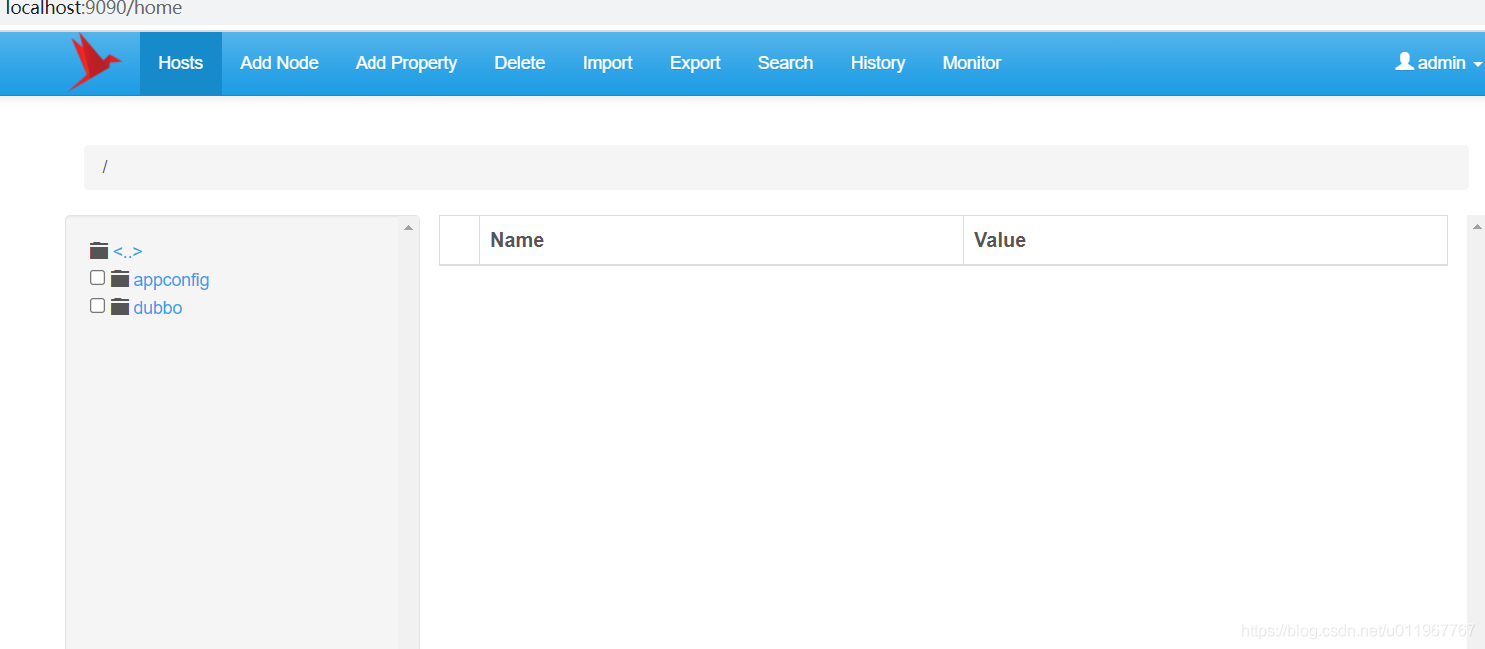1485x649 pixels.
Task: Click the tree panel scroll-up arrow
Action: [408, 228]
